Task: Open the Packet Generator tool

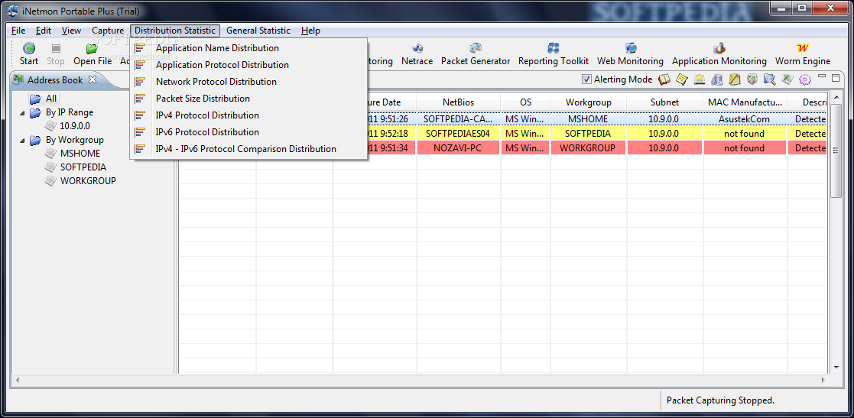Action: (476, 54)
